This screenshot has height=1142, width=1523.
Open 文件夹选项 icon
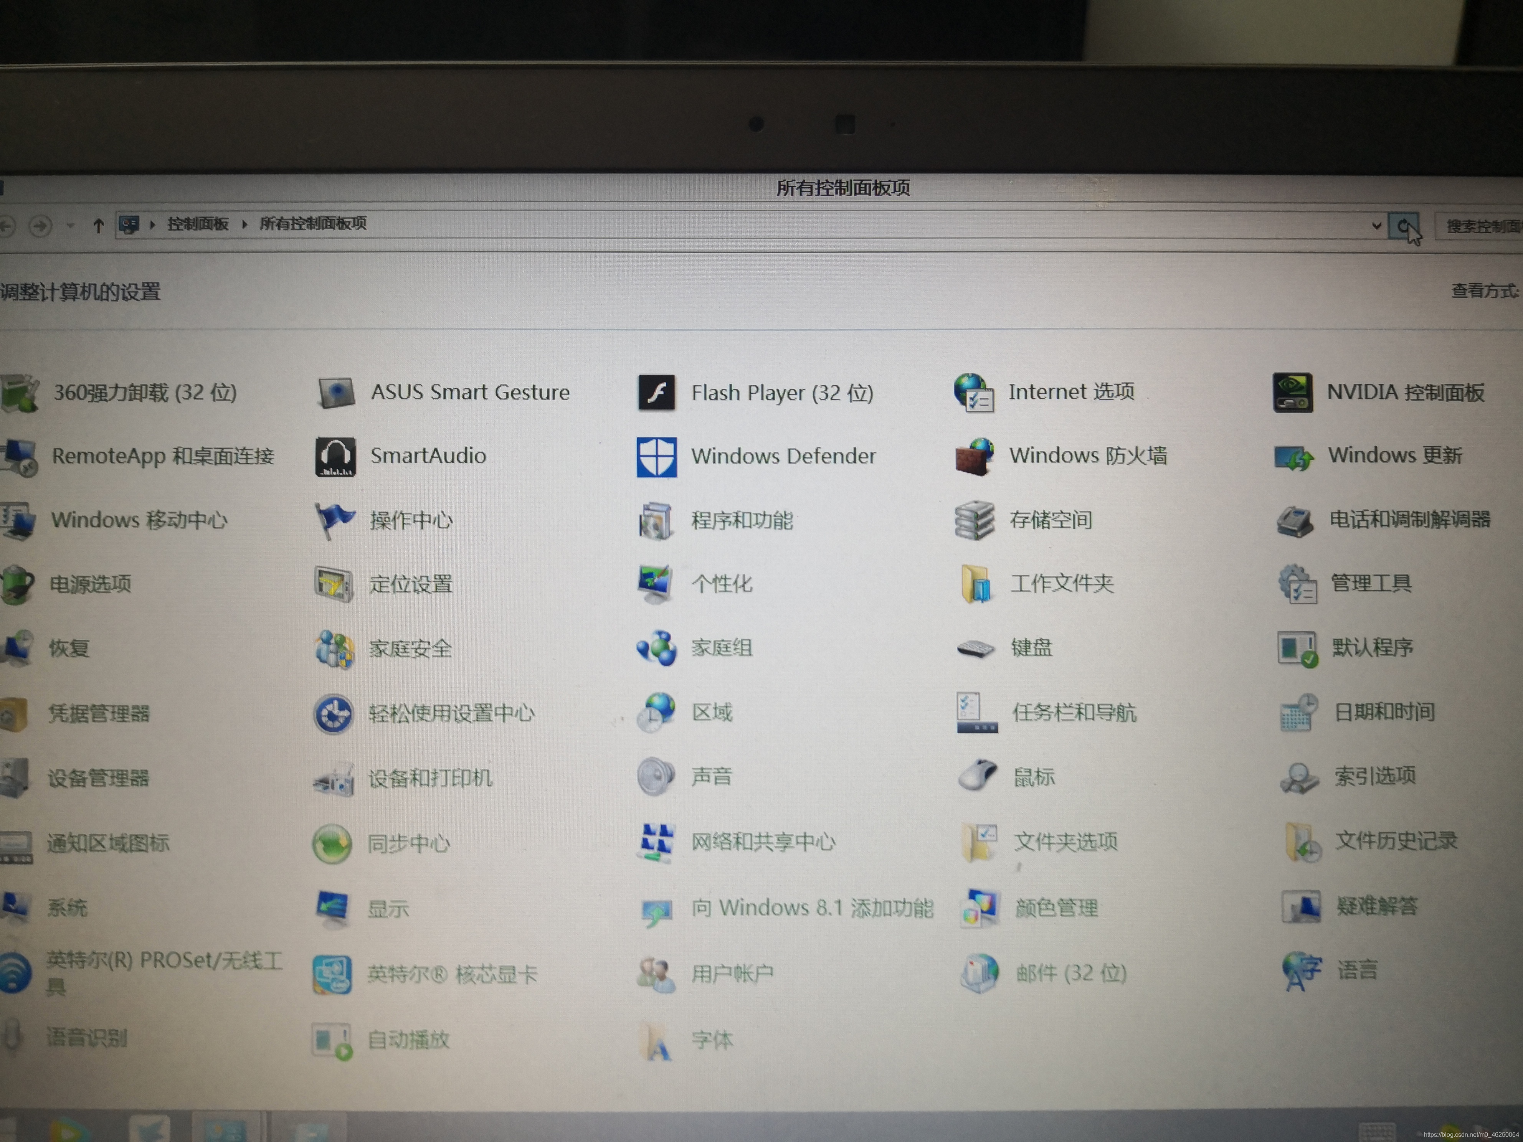[979, 843]
